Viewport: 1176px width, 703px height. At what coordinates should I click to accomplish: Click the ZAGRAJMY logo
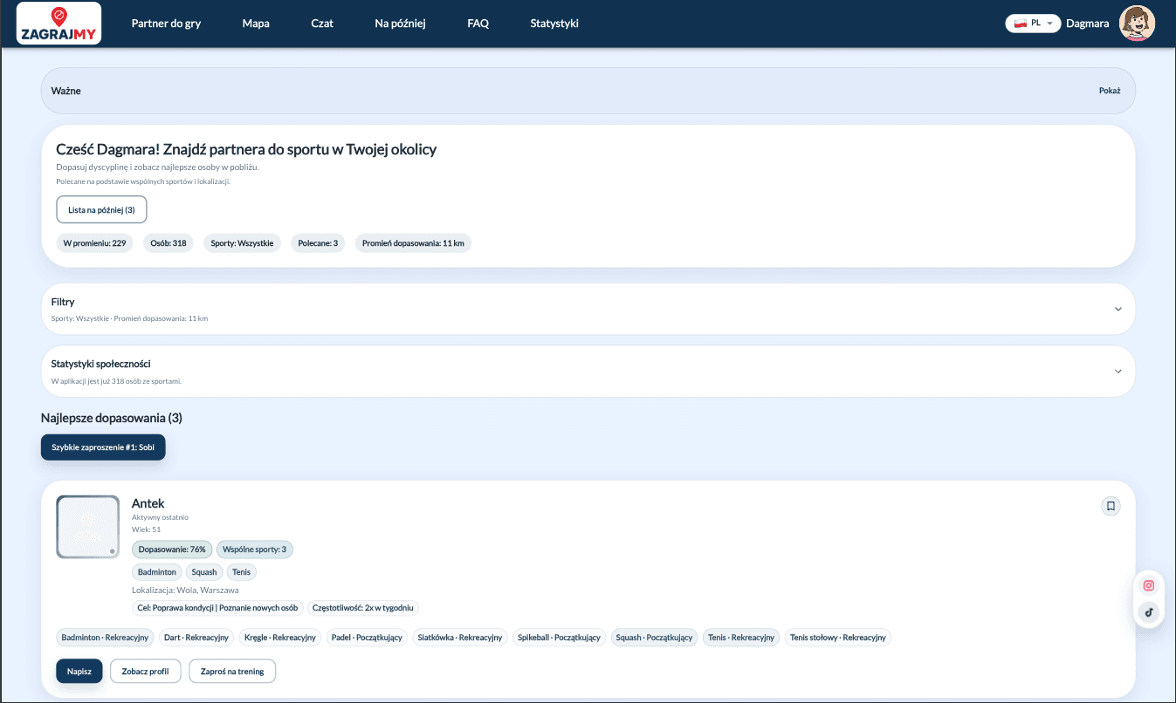click(x=58, y=23)
